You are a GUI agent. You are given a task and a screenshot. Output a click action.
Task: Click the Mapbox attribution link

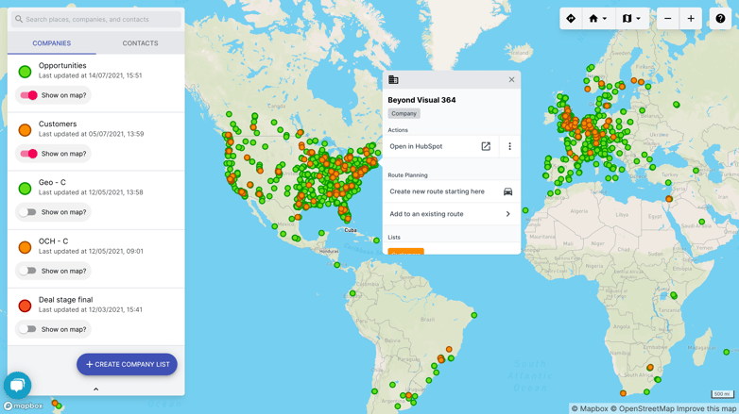pyautogui.click(x=590, y=409)
